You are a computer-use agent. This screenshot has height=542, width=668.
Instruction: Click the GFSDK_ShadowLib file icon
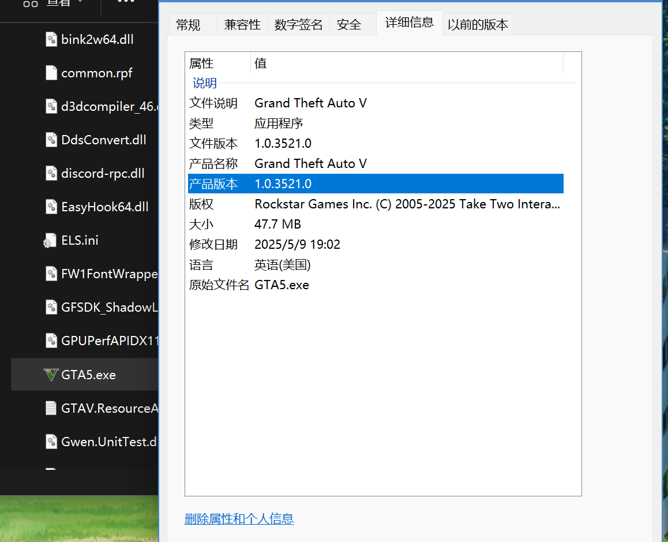[51, 308]
